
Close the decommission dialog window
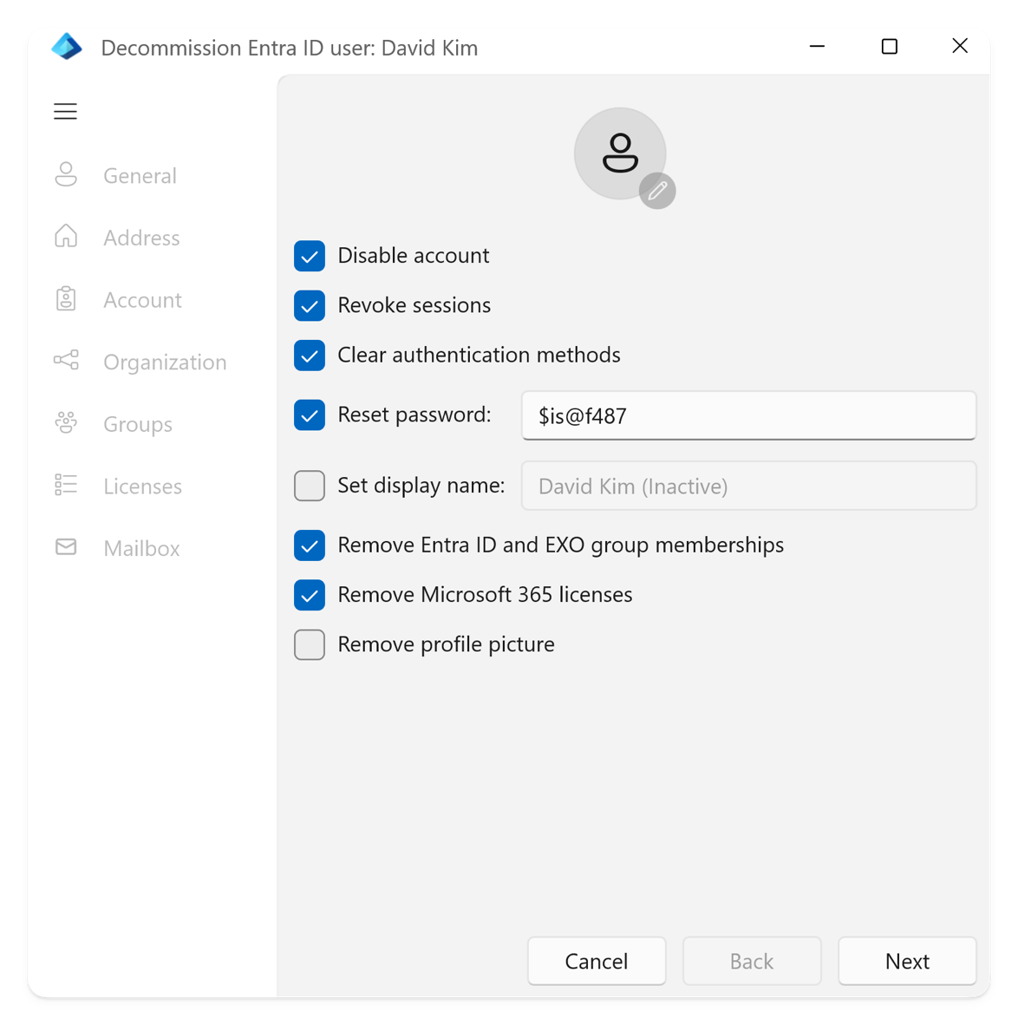(960, 46)
